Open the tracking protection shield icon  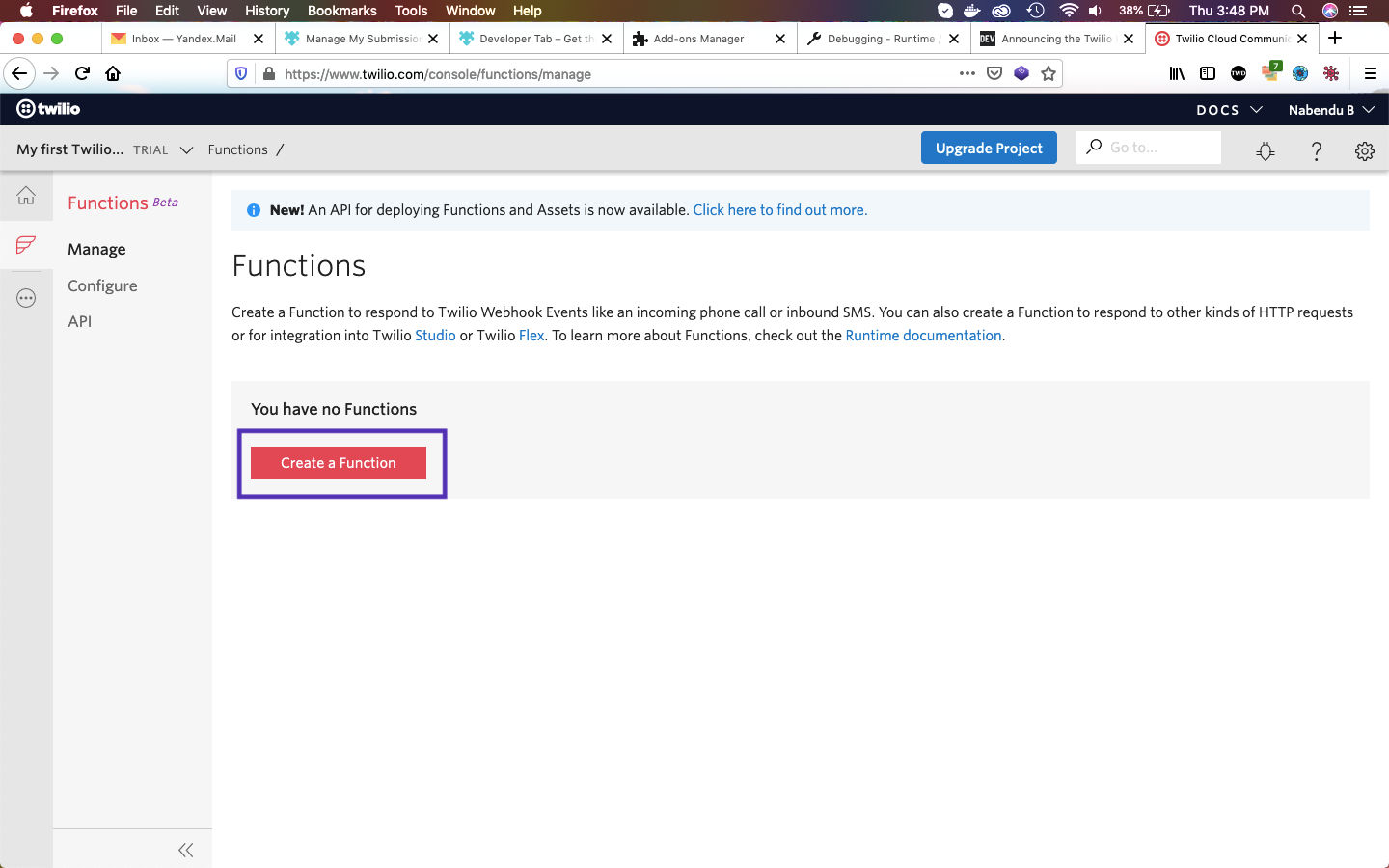(242, 73)
